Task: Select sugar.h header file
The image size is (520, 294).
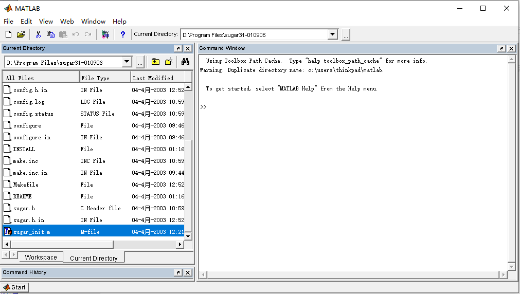Action: click(x=94, y=208)
